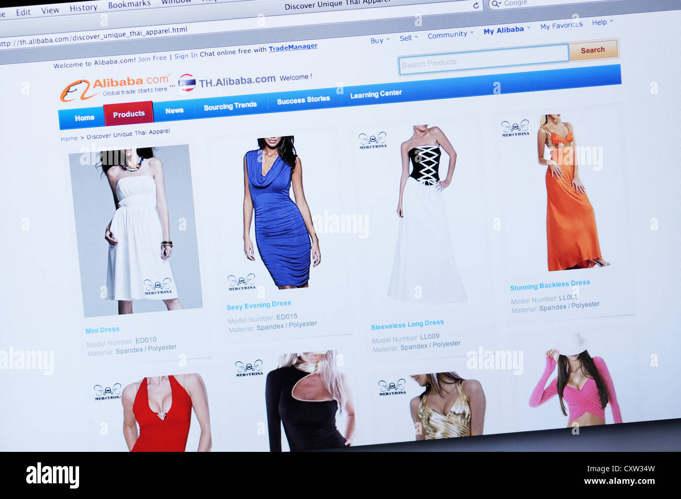Open the Success Stories tab
This screenshot has width=681, height=499.
tap(303, 99)
